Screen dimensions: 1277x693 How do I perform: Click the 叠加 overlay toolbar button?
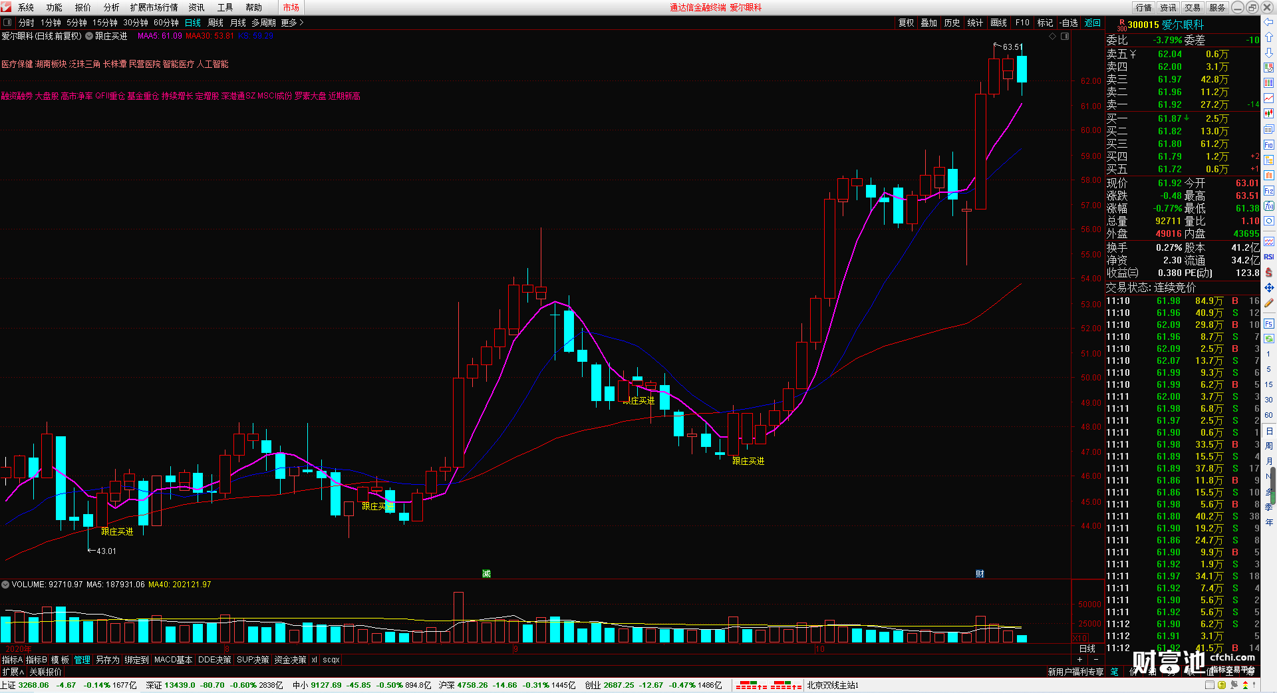pyautogui.click(x=929, y=23)
